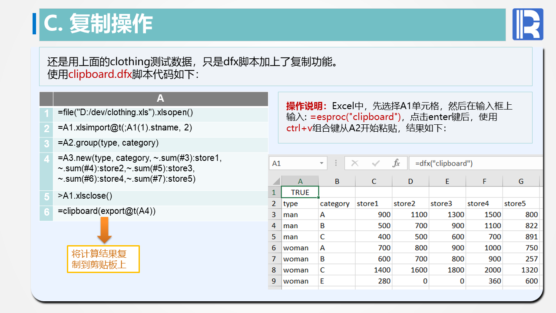
Task: Open the Name Box dropdown arrow
Action: [x=321, y=163]
